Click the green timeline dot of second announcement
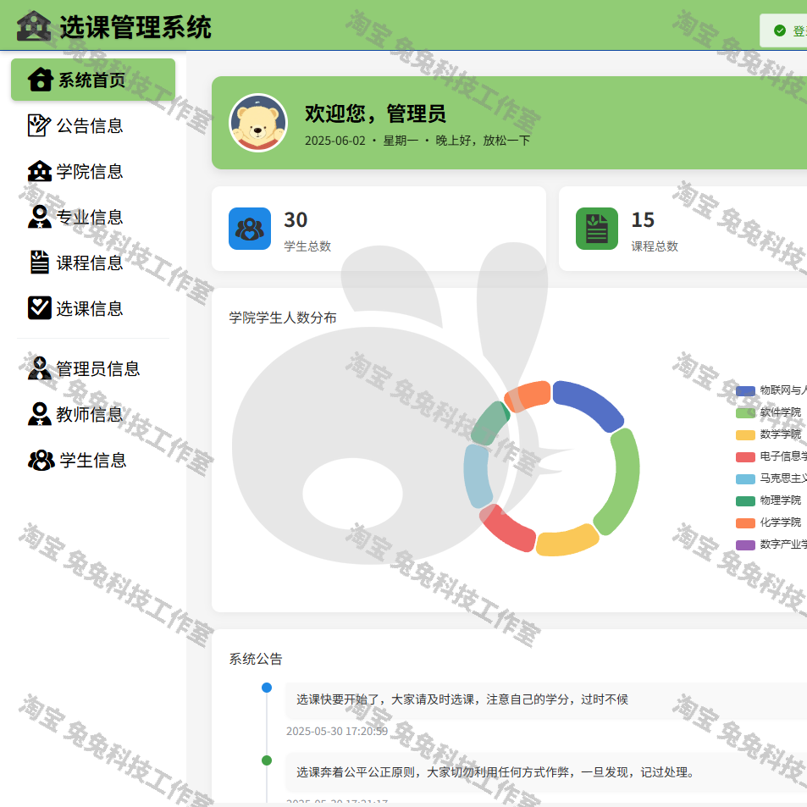 click(267, 760)
